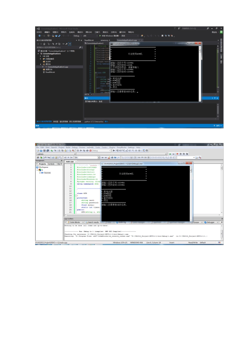
Task: Click the feedback icon in Visual Studio title bar
Action: (179, 28)
